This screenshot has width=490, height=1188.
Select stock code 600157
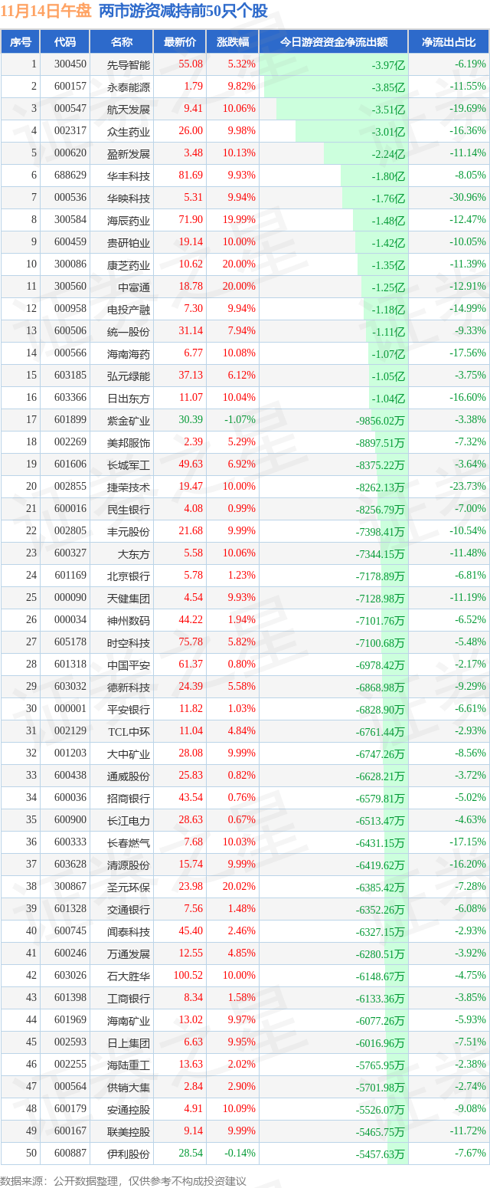coord(70,87)
